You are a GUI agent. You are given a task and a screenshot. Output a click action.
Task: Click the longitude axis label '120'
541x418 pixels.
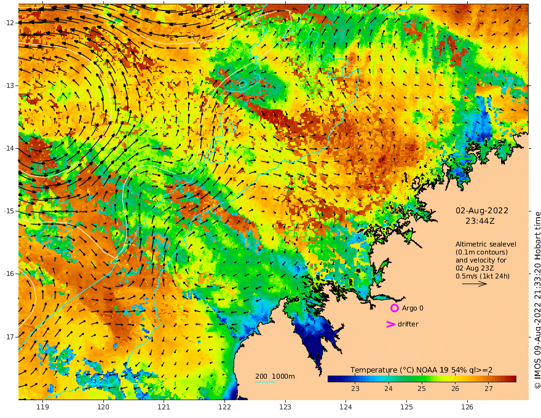click(x=103, y=408)
